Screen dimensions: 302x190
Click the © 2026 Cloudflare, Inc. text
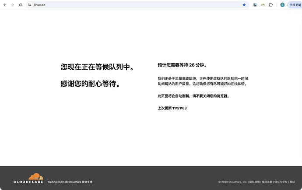pyautogui.click(x=232, y=182)
